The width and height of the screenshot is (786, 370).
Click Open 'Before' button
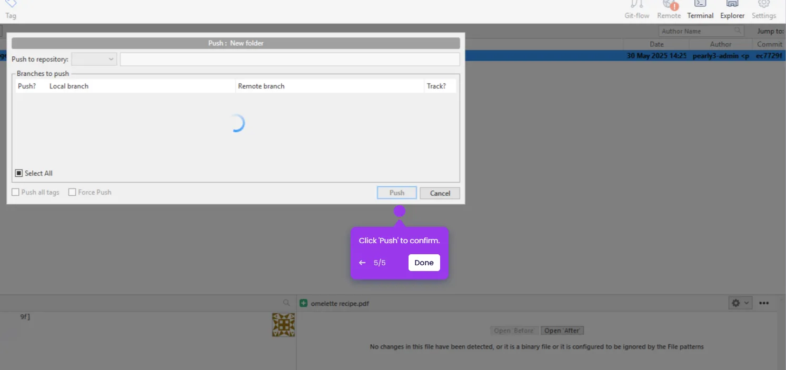pos(513,331)
